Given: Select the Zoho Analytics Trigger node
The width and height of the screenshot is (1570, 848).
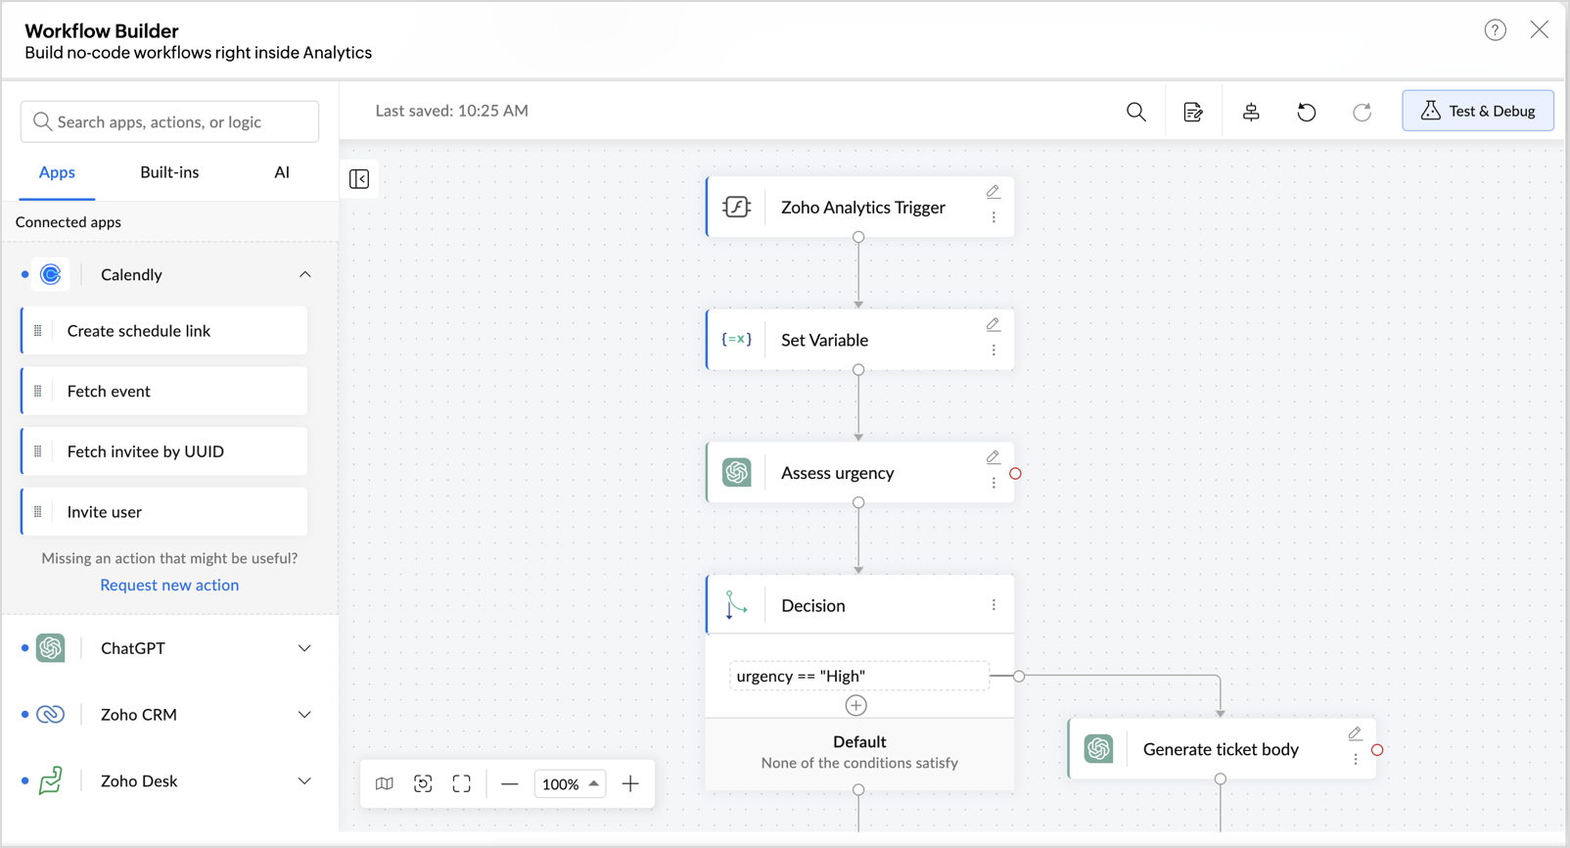Looking at the screenshot, I should (x=859, y=207).
